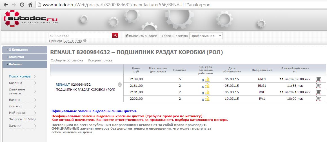
Task: Click direction cell GRB1
Action: (x=262, y=79)
